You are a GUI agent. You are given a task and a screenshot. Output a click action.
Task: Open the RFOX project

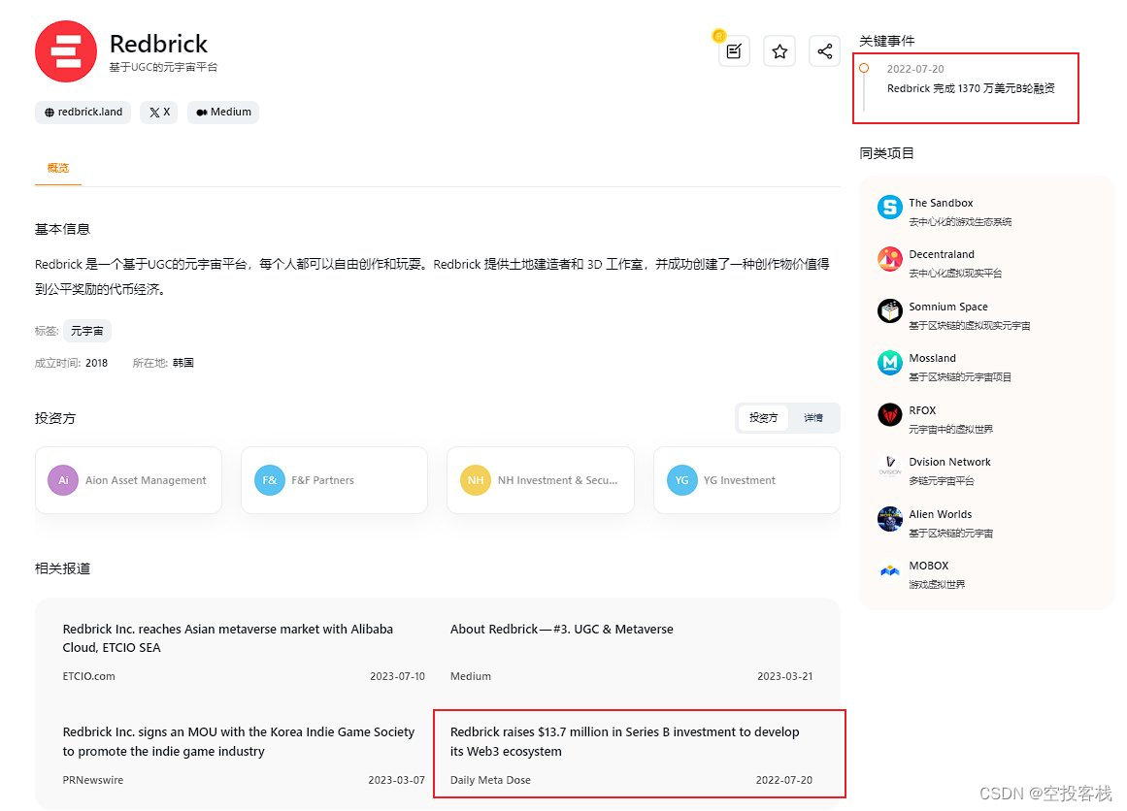[x=922, y=410]
